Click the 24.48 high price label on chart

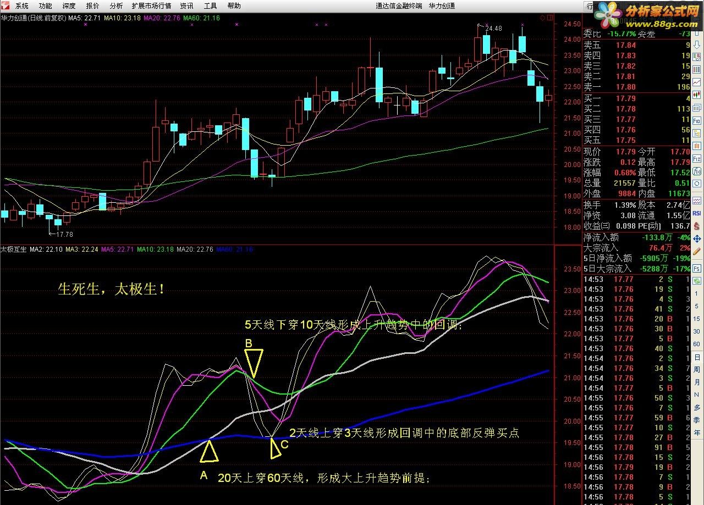(x=493, y=29)
